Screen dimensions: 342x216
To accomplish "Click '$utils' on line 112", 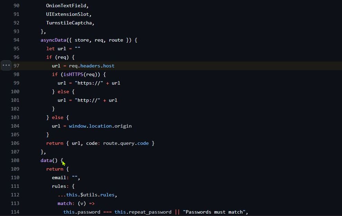I will click(89, 195).
